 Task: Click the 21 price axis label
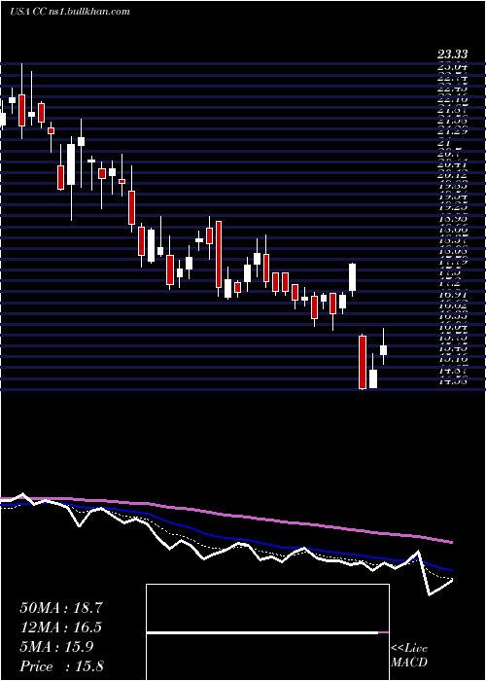point(445,143)
